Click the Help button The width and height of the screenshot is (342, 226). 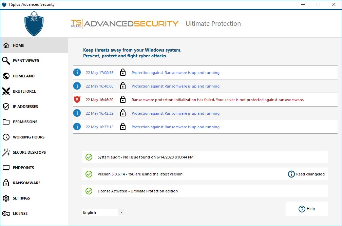click(307, 209)
